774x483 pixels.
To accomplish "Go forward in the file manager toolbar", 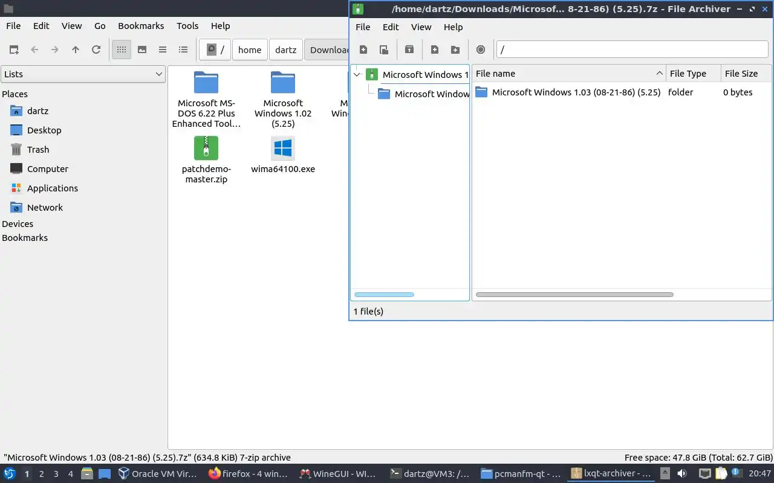I will pyautogui.click(x=55, y=50).
